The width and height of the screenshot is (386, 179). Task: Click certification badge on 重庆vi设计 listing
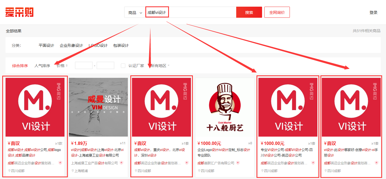[187, 163]
